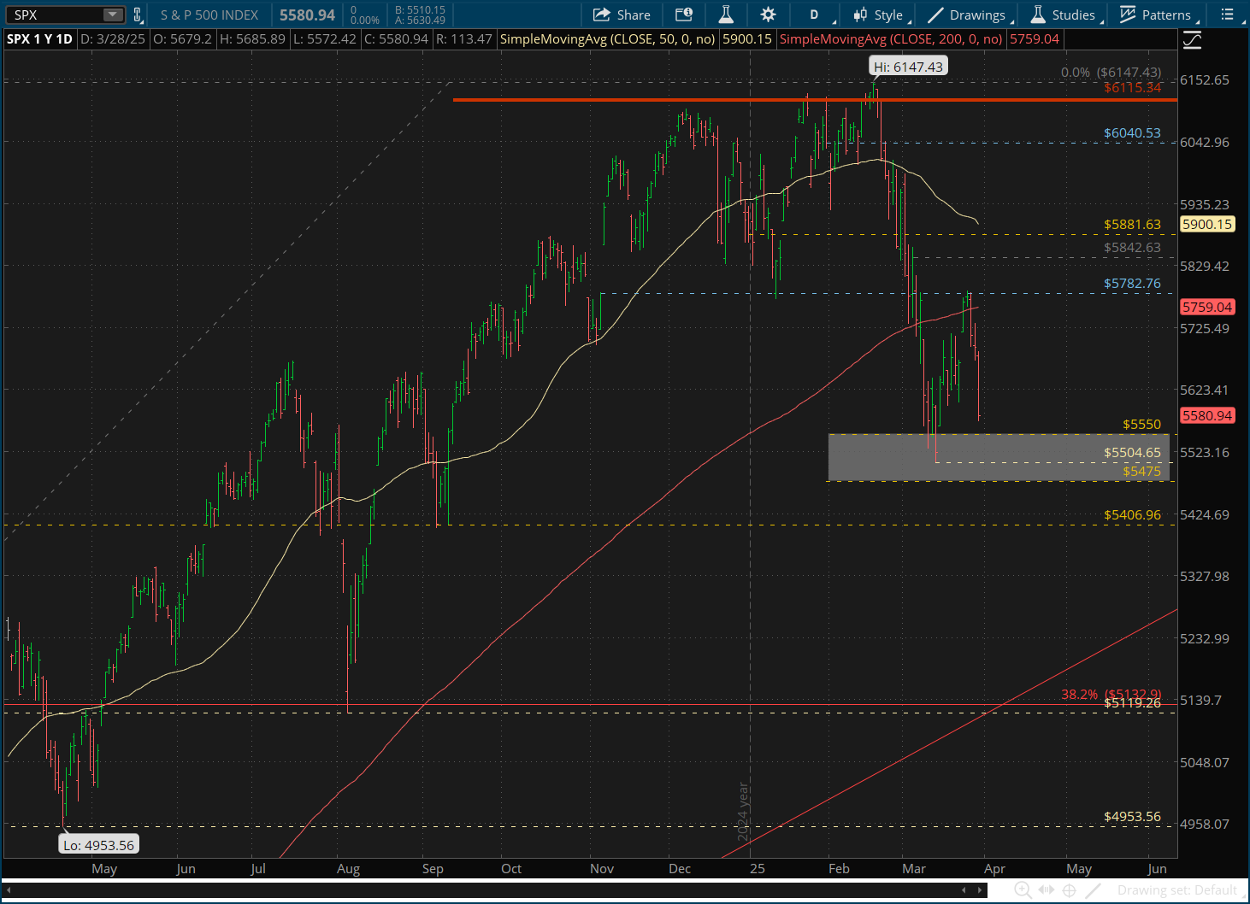The width and height of the screenshot is (1250, 904).
Task: Select SimpleMovingAvg 50 study label
Action: coord(607,39)
